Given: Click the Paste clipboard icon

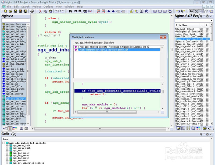Looking at the screenshot, I should point(50,11).
